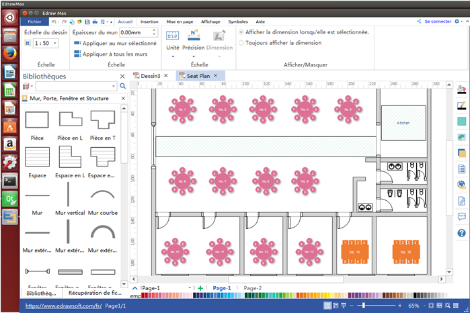This screenshot has height=313, width=470.
Task: Click the wall thickness input field
Action: [x=134, y=32]
